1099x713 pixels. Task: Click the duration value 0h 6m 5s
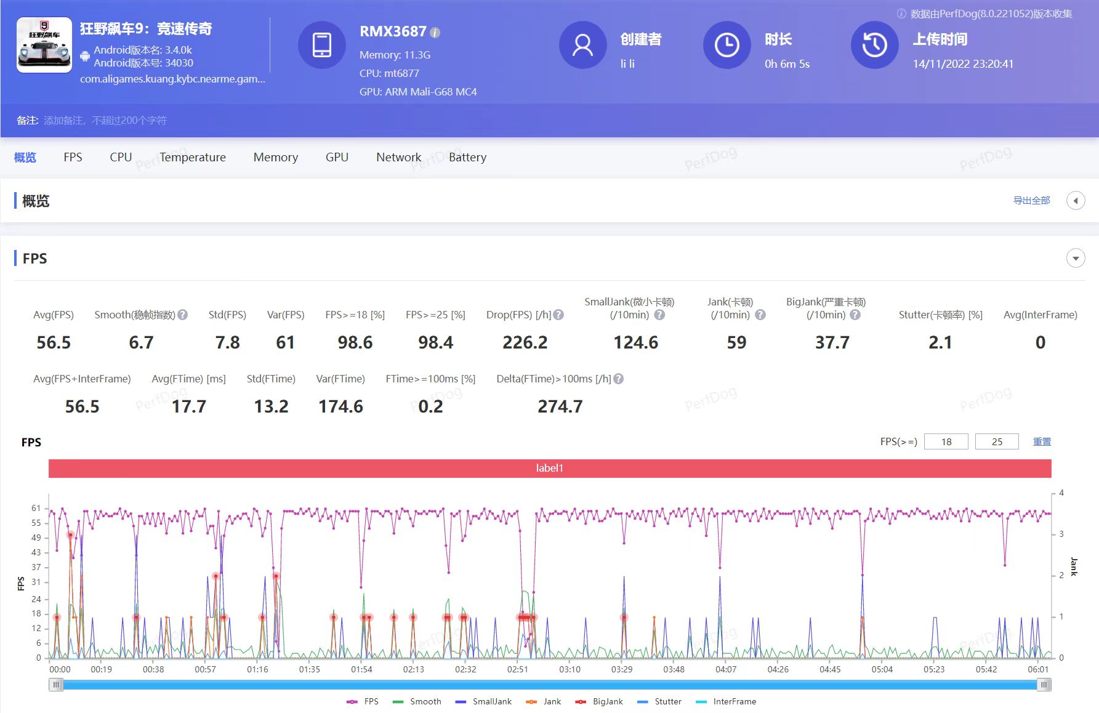[x=787, y=64]
